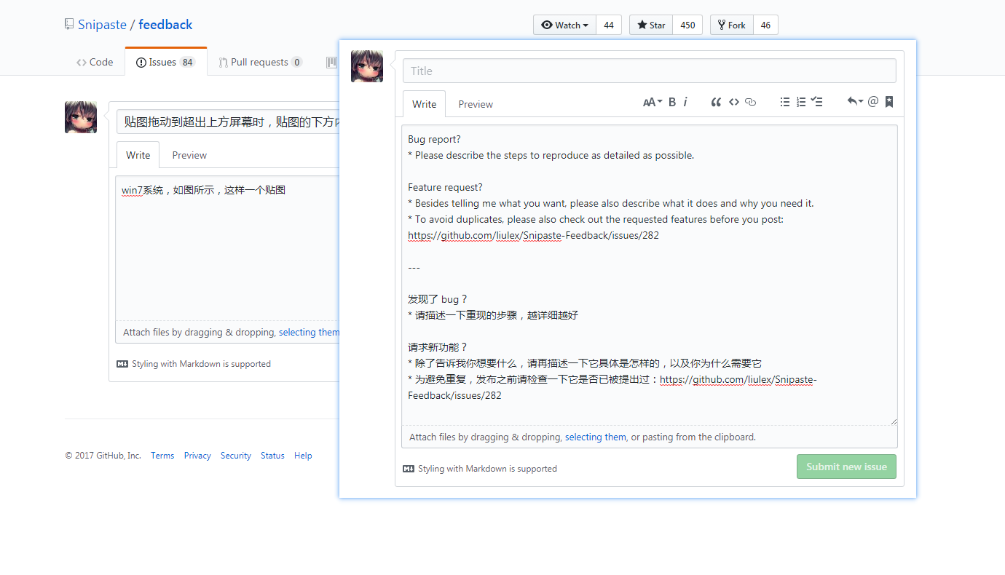This screenshot has width=1005, height=575.
Task: Open the selecting them file upload link
Action: 595,437
